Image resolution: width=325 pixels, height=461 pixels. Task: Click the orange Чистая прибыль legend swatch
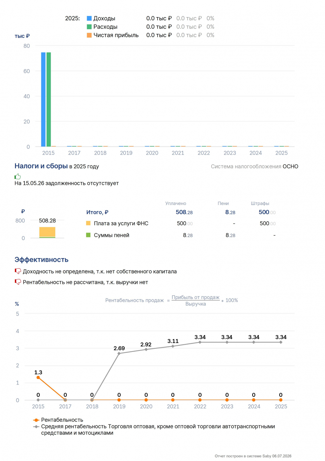click(x=89, y=35)
